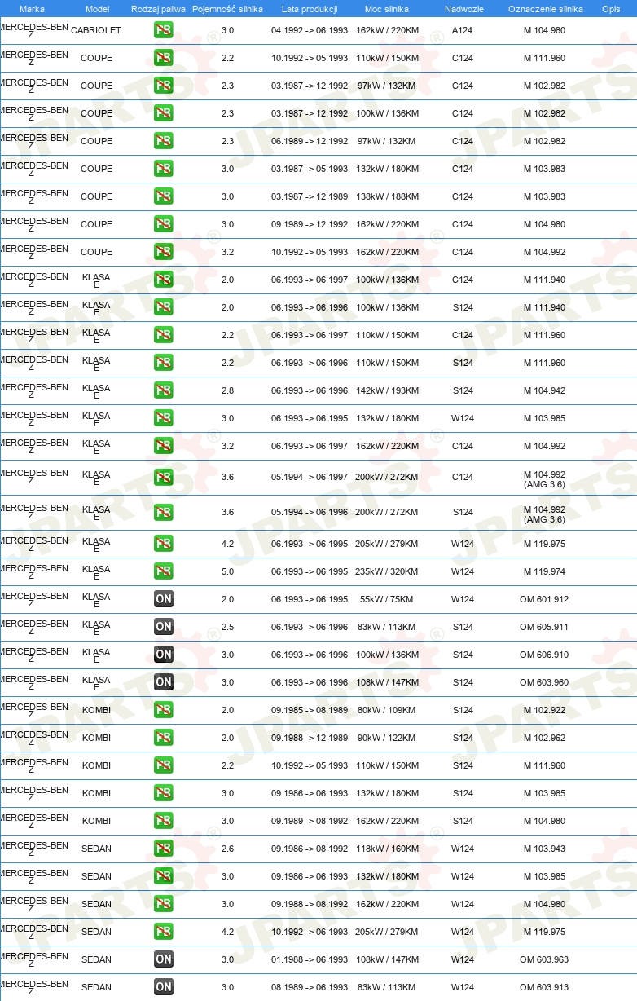Click the diesel ON icon for OM 603.963
Image resolution: width=637 pixels, height=1001 pixels.
[x=164, y=959]
